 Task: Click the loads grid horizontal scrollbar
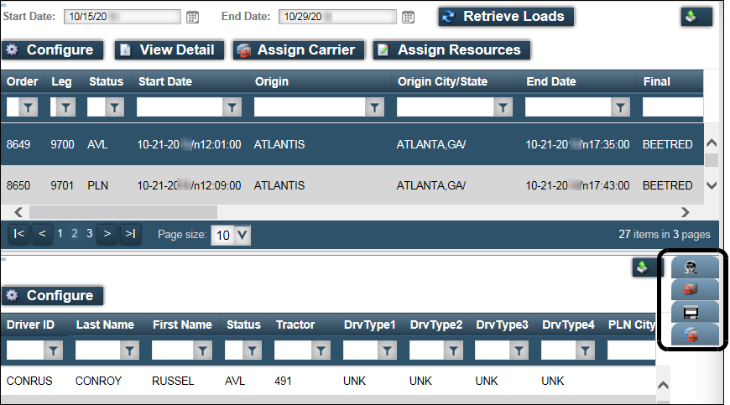pyautogui.click(x=352, y=212)
